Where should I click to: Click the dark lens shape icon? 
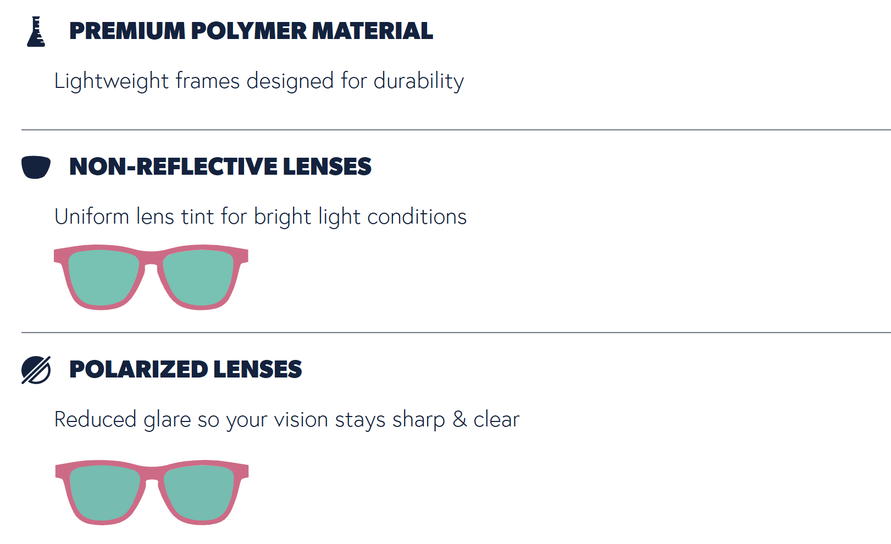click(x=36, y=167)
